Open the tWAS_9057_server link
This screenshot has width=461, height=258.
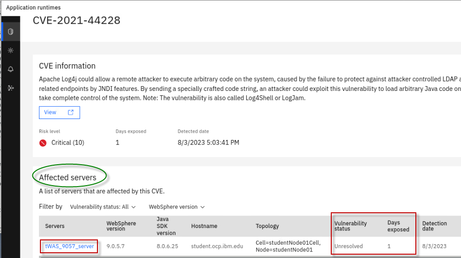69,247
